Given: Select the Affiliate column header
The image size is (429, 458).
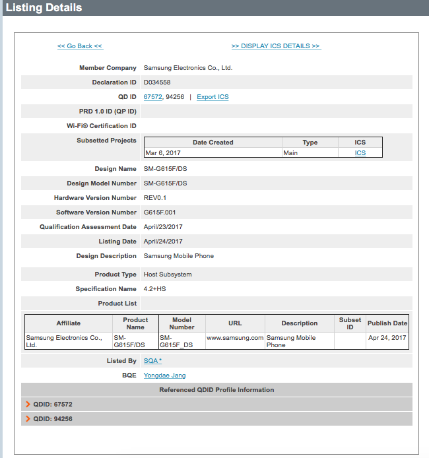Looking at the screenshot, I should click(x=69, y=323).
